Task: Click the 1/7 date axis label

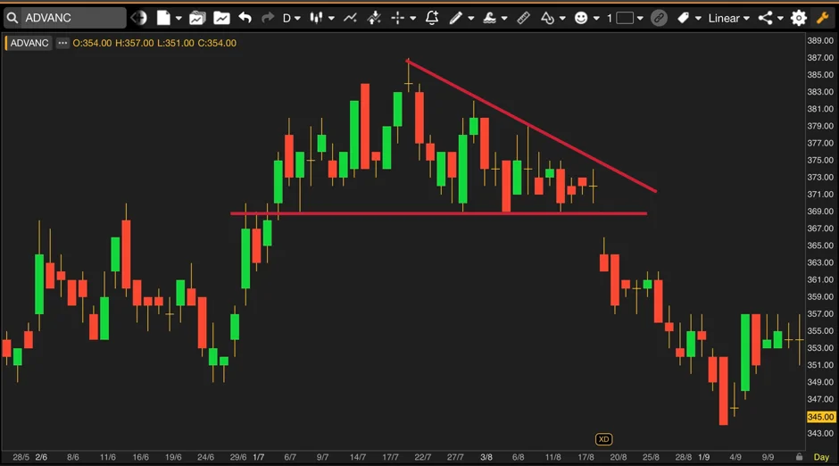Action: [x=259, y=457]
